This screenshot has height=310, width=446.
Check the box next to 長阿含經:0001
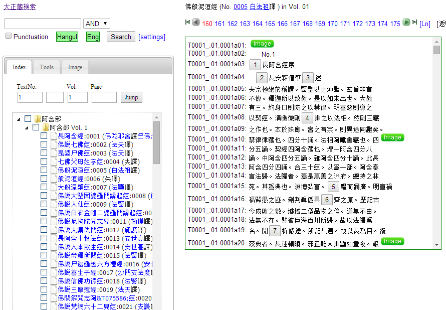coord(44,136)
